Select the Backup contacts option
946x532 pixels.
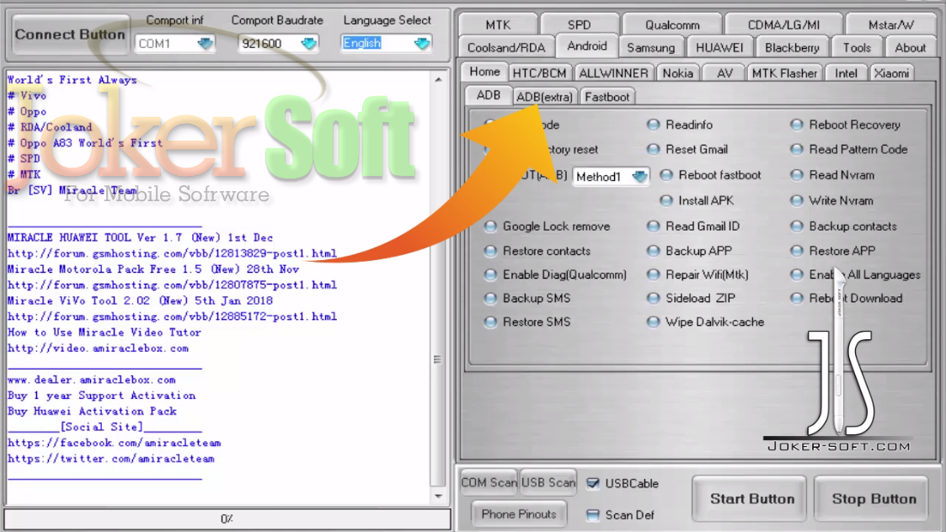(x=843, y=226)
